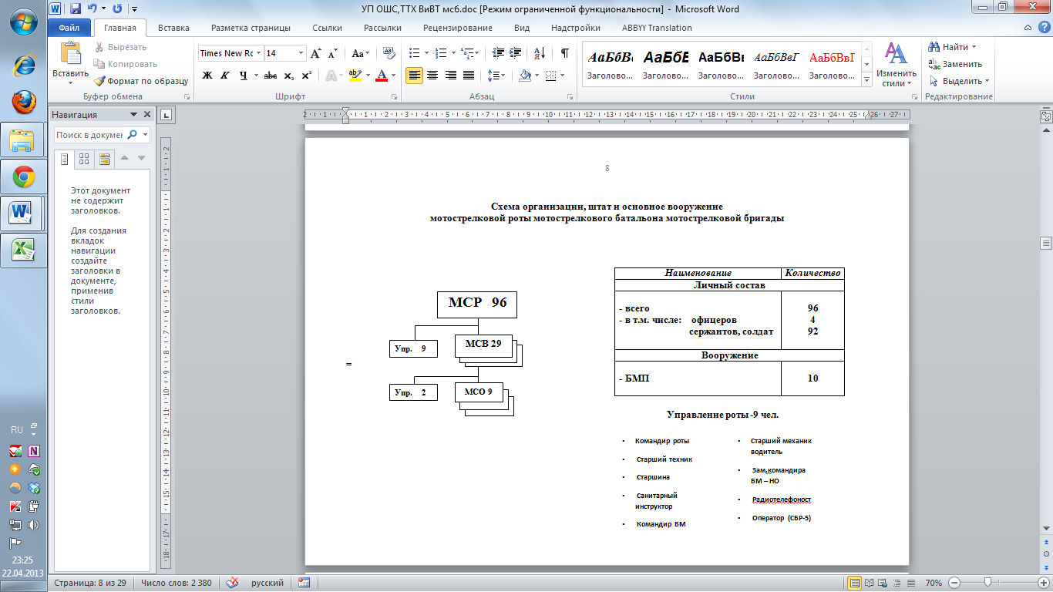Switch to Page Layout (Разметка страницы) tab
This screenshot has width=1053, height=592.
pyautogui.click(x=251, y=28)
